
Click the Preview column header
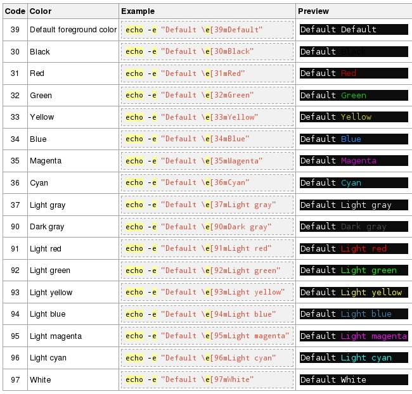[x=354, y=11]
